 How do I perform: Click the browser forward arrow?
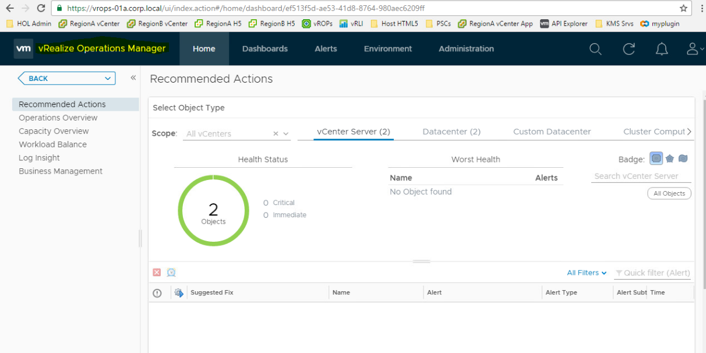(x=25, y=8)
